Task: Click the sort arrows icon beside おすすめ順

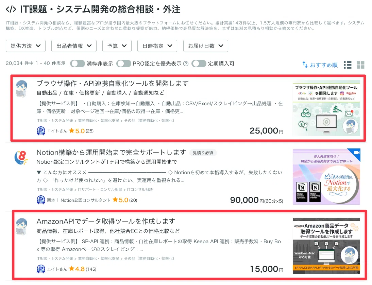Action: (x=305, y=65)
